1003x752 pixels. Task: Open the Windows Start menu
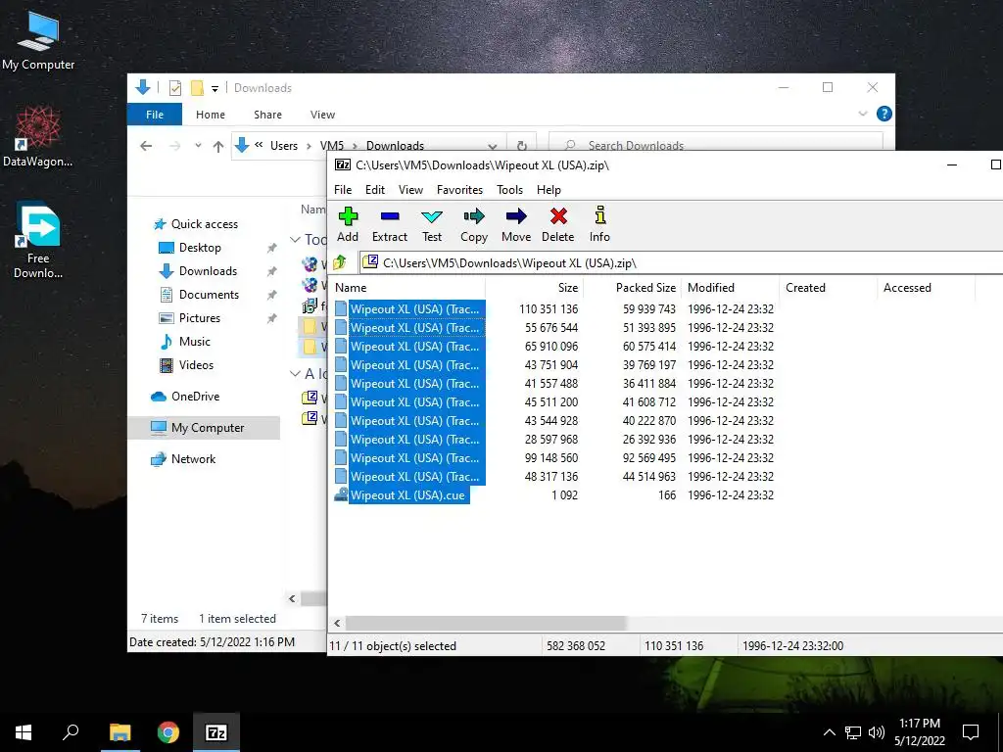24,732
